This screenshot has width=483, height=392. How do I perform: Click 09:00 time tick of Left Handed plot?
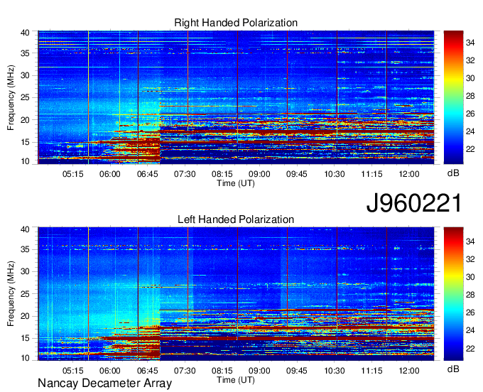pyautogui.click(x=259, y=371)
